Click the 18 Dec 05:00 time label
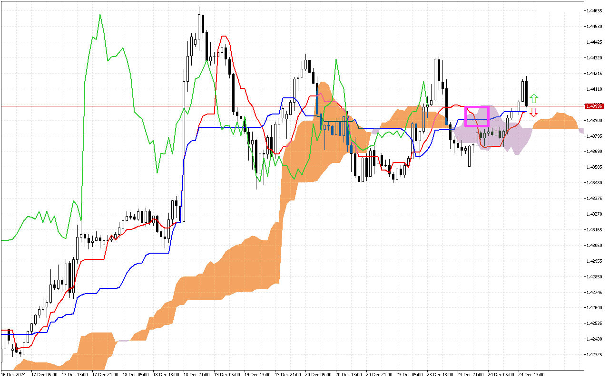The width and height of the screenshot is (609, 380). 136,375
